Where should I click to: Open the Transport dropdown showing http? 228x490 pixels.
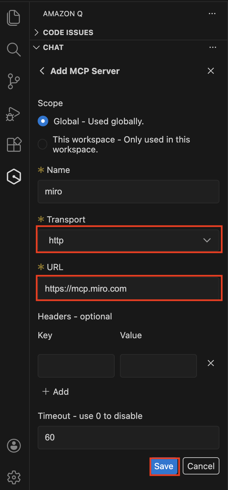[129, 240]
